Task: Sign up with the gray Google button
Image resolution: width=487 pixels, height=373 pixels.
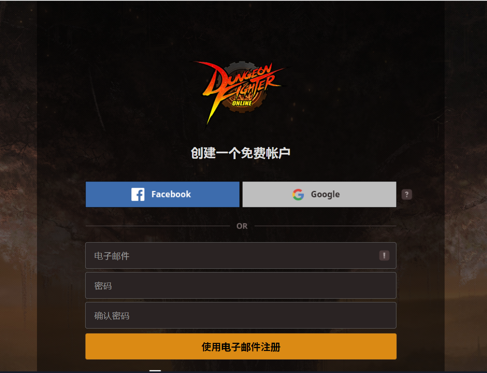Action: 319,194
